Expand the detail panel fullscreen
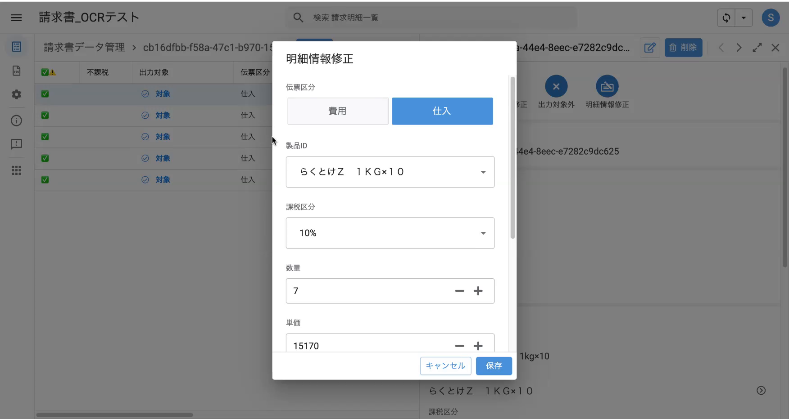The image size is (789, 419). click(x=757, y=48)
